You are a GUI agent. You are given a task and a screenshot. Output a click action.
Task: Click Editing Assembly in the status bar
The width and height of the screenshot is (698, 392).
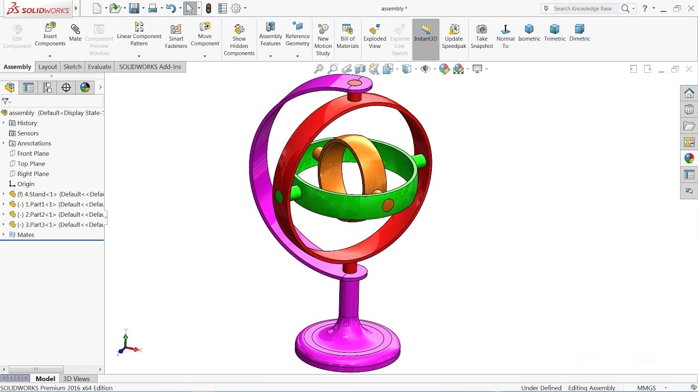pos(592,388)
